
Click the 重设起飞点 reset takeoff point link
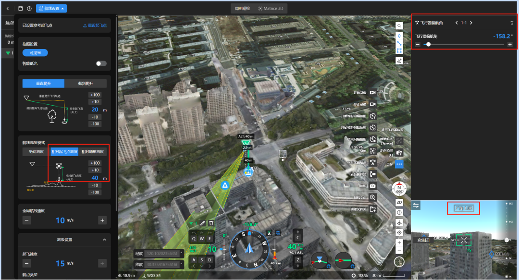tap(95, 25)
